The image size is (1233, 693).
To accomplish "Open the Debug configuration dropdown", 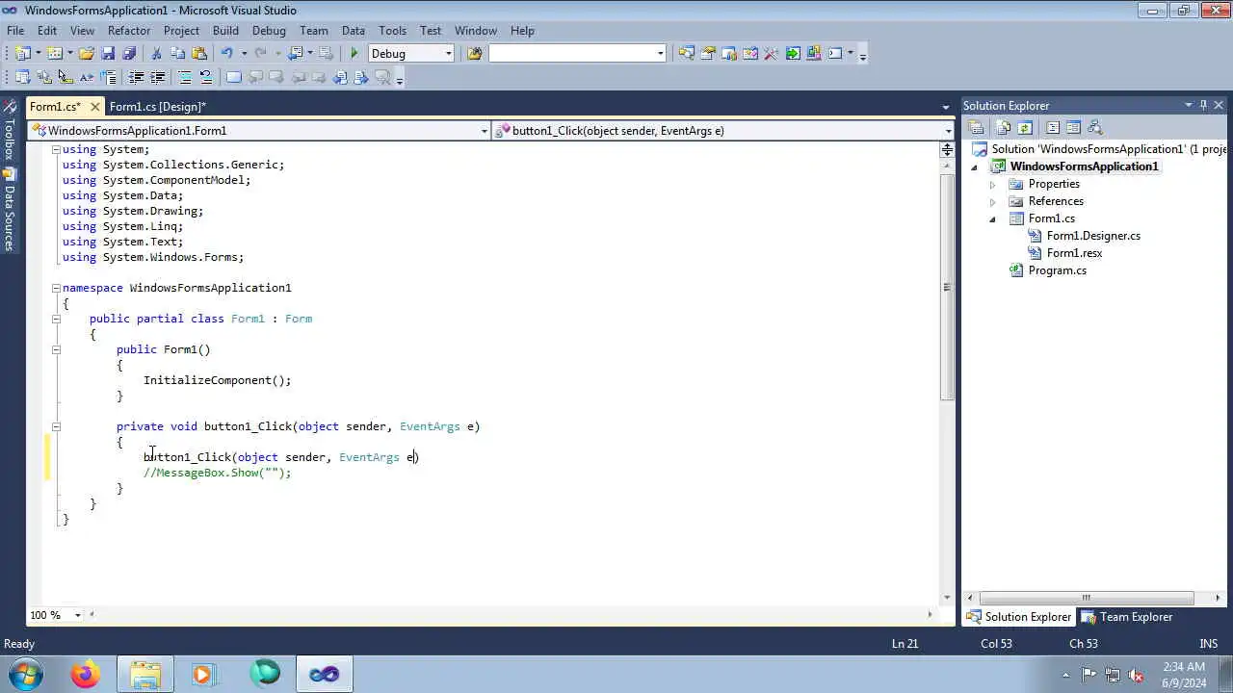I will tap(448, 54).
